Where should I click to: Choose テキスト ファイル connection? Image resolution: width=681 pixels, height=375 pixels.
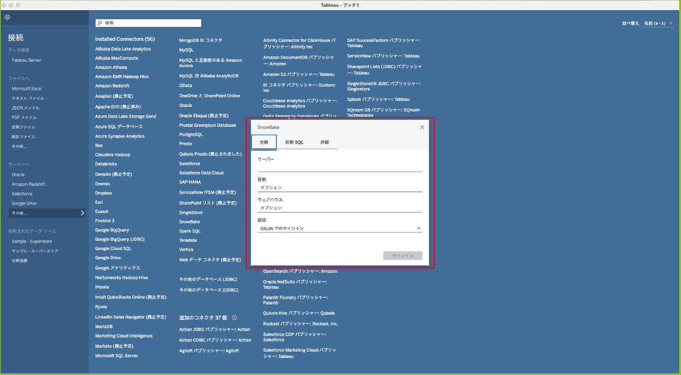point(28,98)
